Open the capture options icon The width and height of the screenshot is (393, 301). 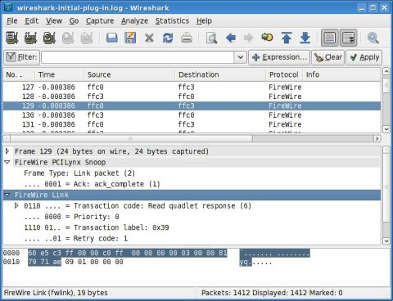(30, 38)
